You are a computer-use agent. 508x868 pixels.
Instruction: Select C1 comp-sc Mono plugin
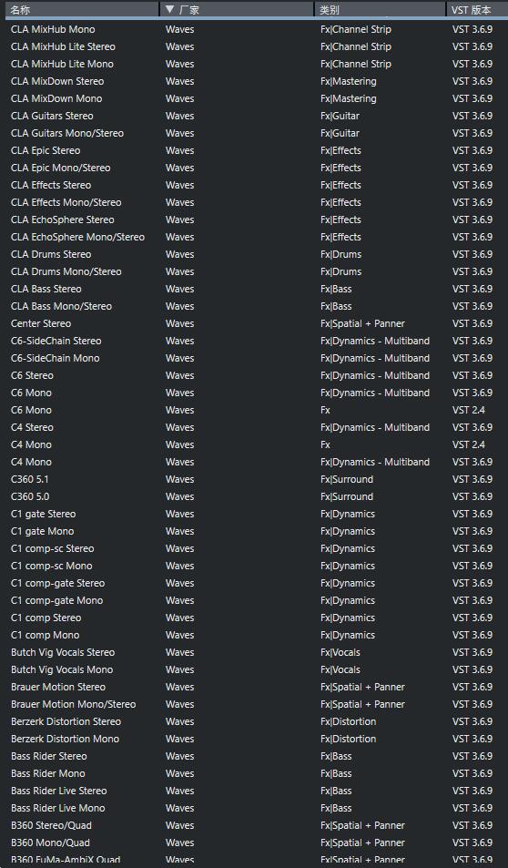pyautogui.click(x=257, y=566)
